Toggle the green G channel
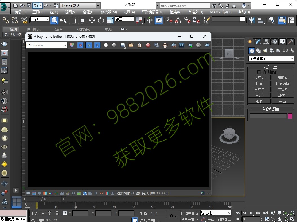This screenshot has width=297, height=222. (89, 45)
